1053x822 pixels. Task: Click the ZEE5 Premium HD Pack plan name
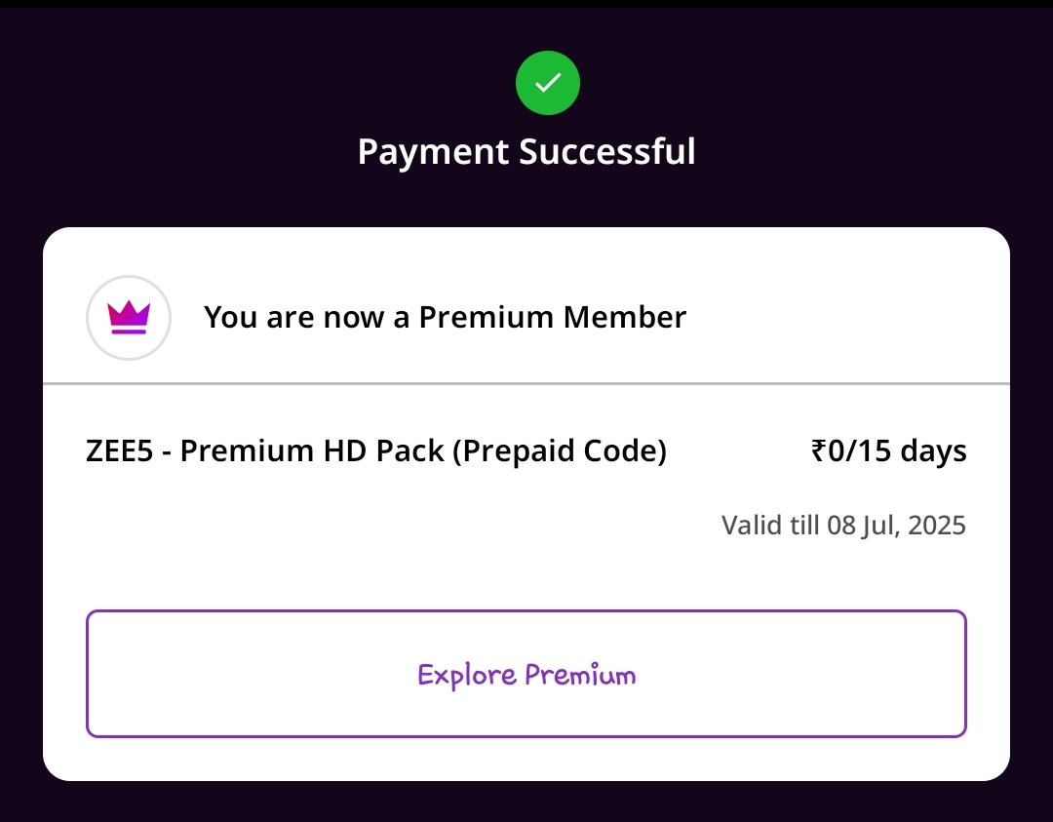(x=376, y=451)
